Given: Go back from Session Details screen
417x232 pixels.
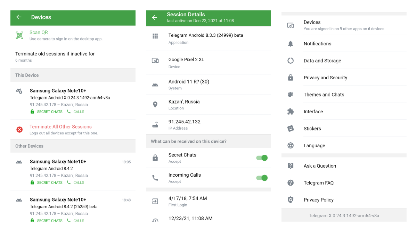Looking at the screenshot, I should tap(155, 18).
